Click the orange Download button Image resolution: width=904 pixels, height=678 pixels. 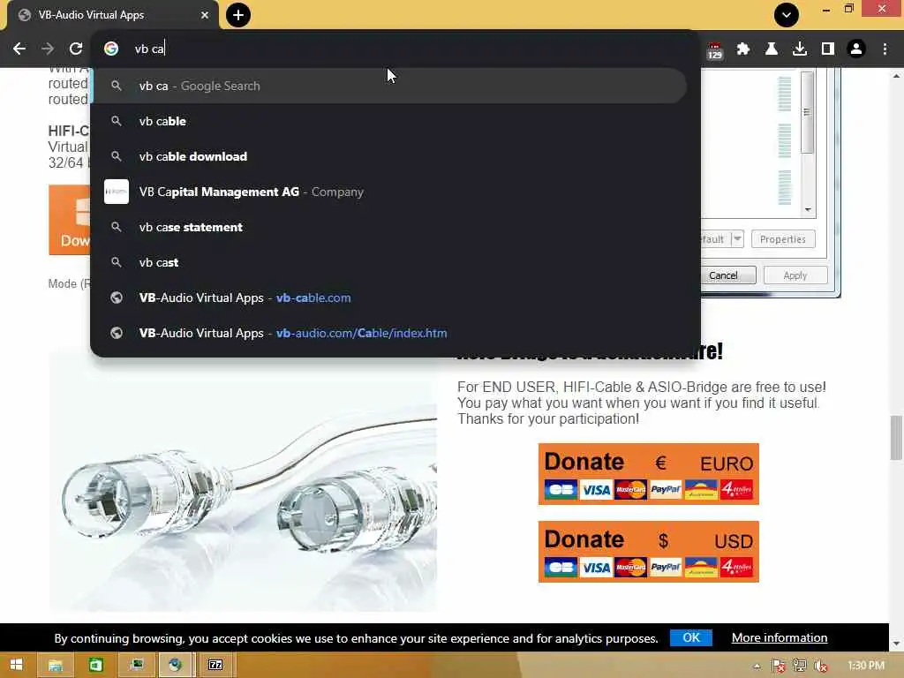(x=69, y=220)
